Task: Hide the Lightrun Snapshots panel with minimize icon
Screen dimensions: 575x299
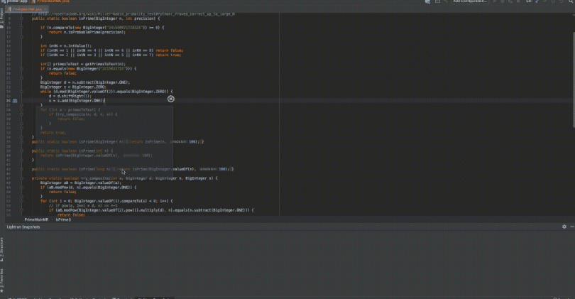Action: (572, 227)
